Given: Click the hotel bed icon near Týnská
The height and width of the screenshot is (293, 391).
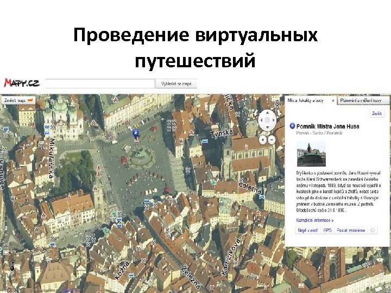Looking at the screenshot, I should (205, 142).
